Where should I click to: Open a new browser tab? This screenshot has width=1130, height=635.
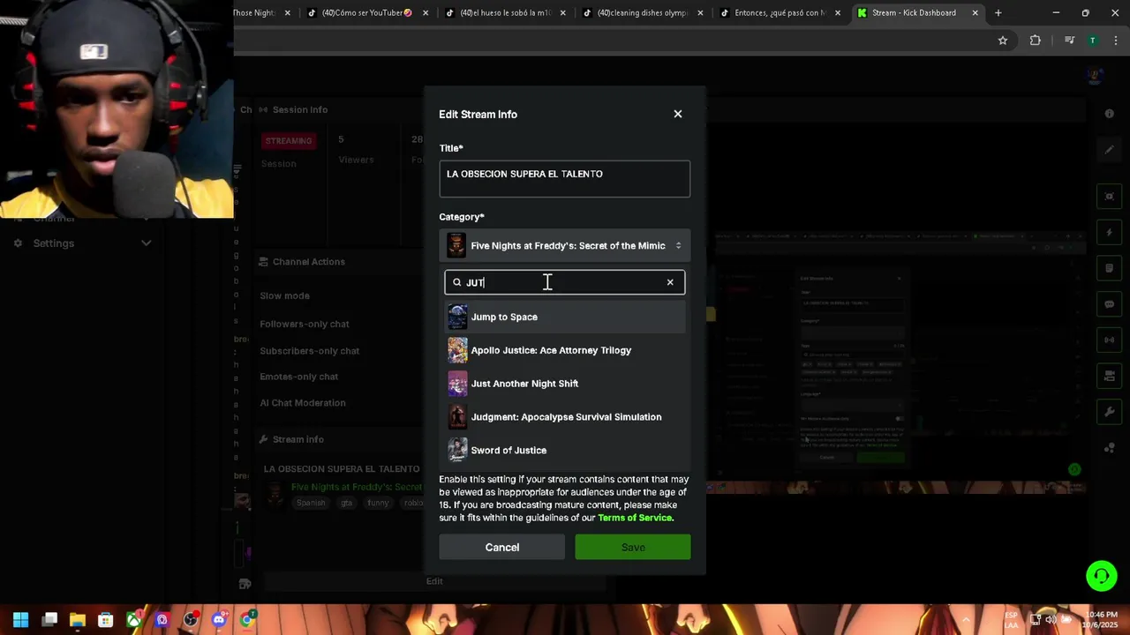998,12
